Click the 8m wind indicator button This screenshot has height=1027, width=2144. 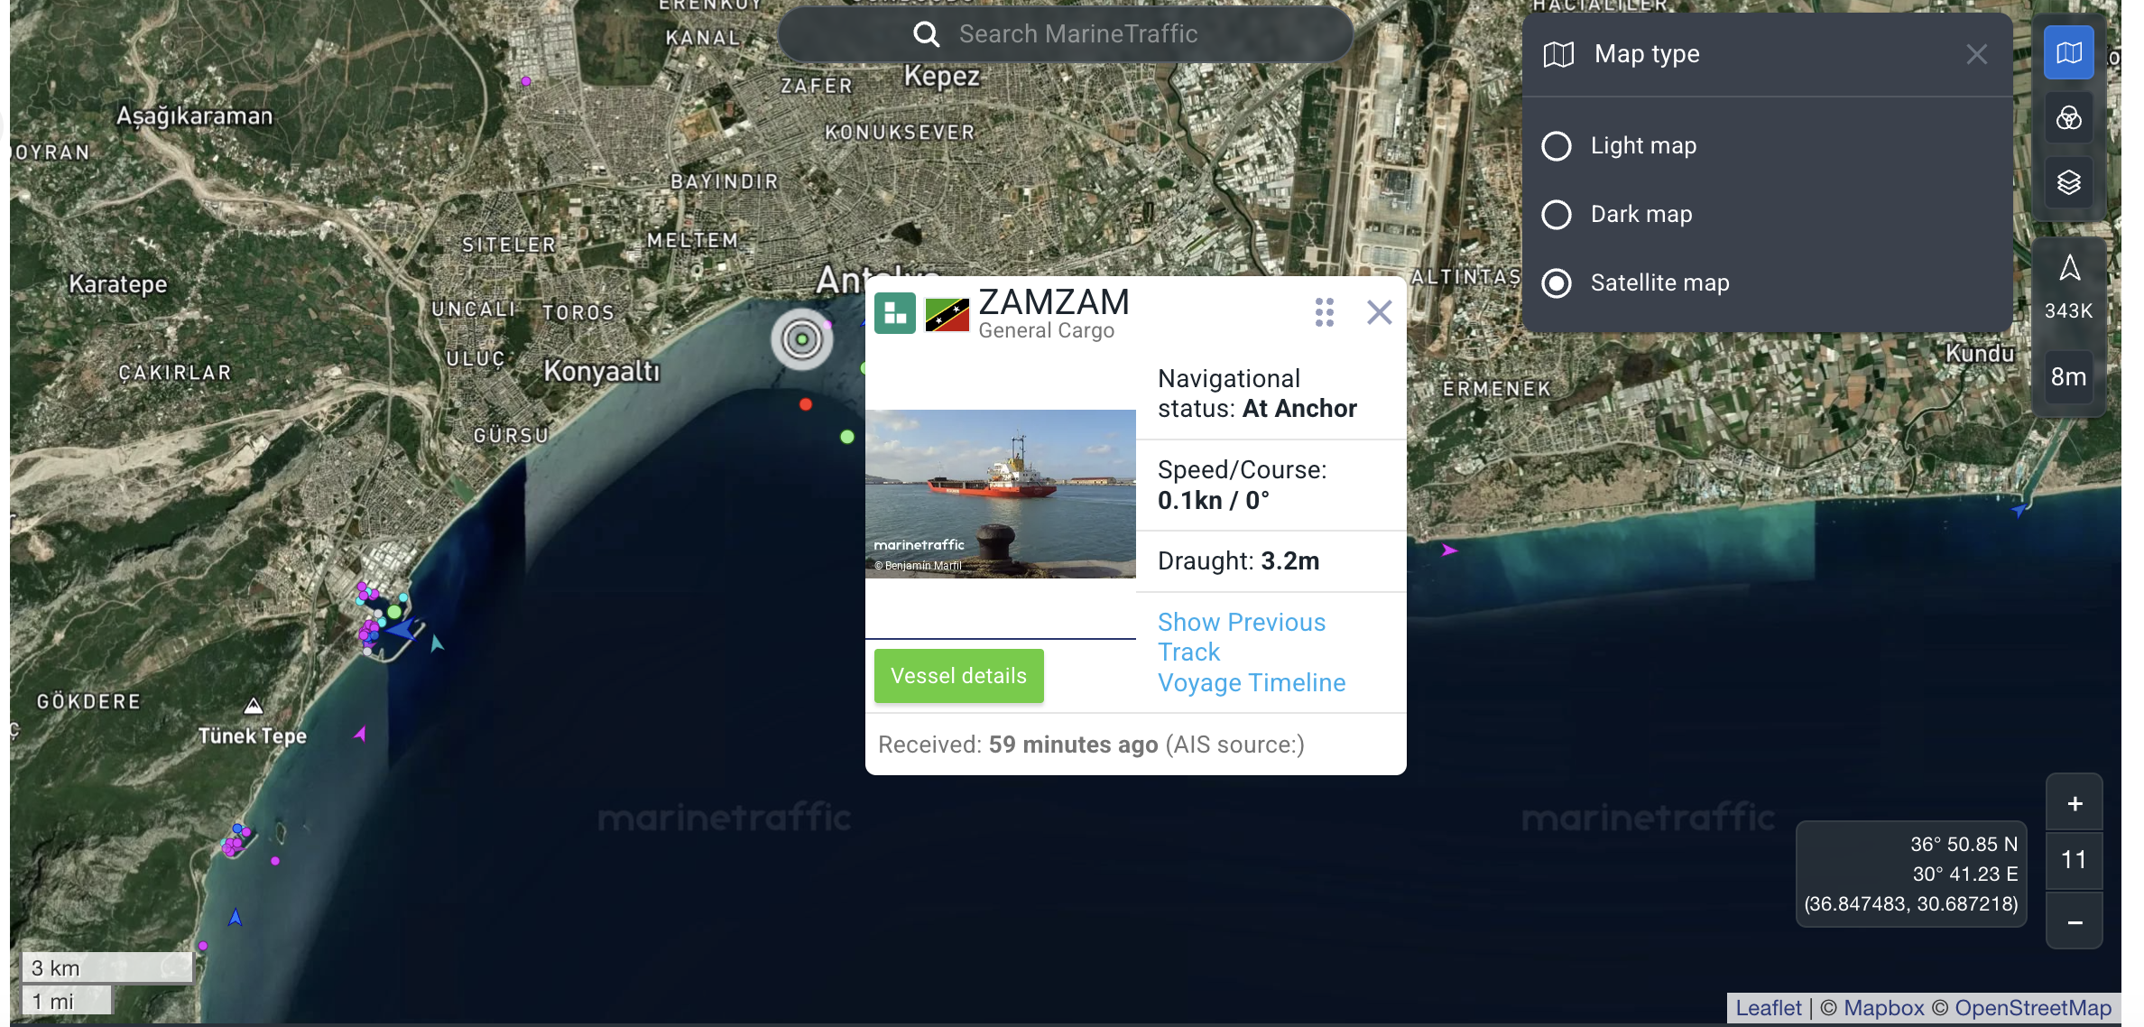[x=2068, y=376]
